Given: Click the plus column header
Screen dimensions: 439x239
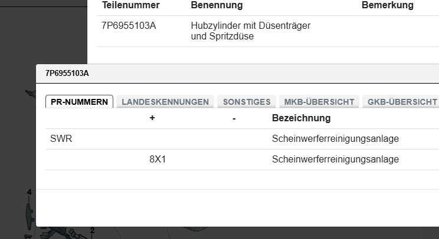Looking at the screenshot, I should pyautogui.click(x=152, y=118).
